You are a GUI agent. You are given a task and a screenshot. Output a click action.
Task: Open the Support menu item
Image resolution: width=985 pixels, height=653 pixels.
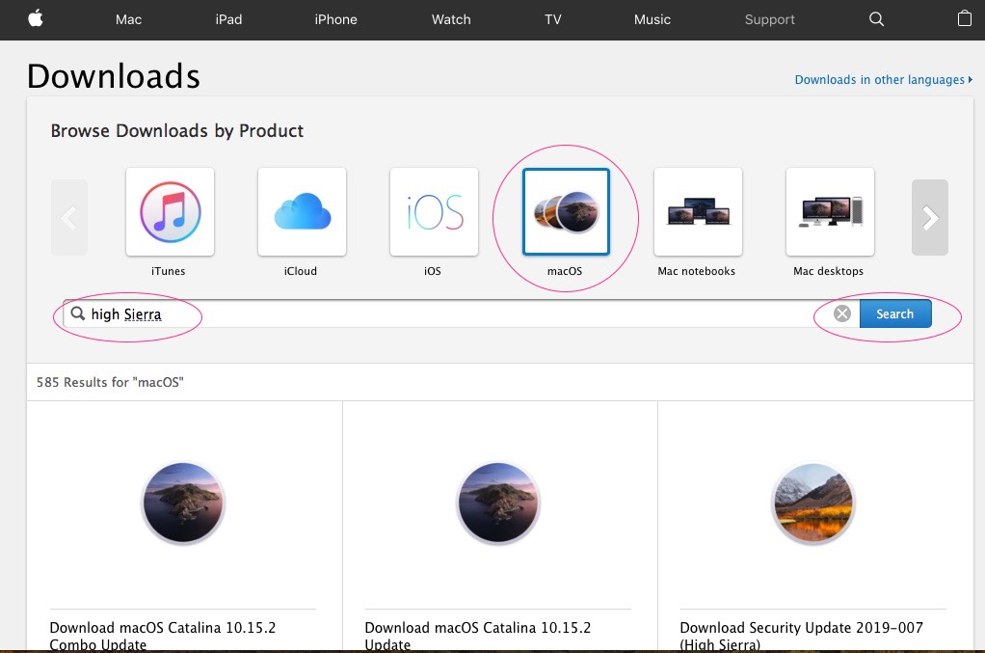(769, 19)
